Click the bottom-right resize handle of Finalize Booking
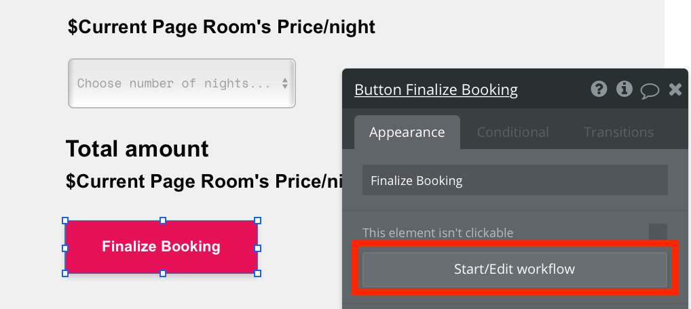 pyautogui.click(x=258, y=273)
